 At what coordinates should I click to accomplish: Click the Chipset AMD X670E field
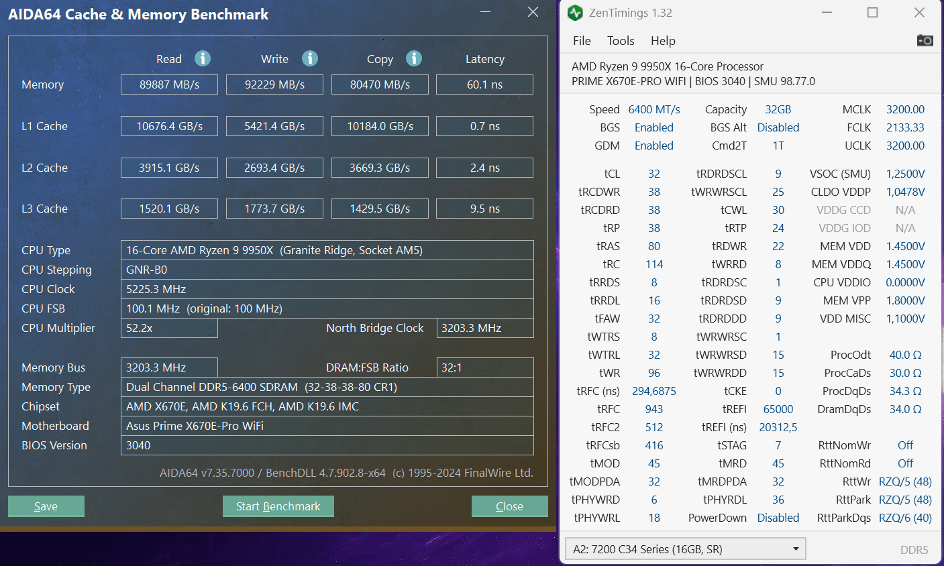pos(327,406)
